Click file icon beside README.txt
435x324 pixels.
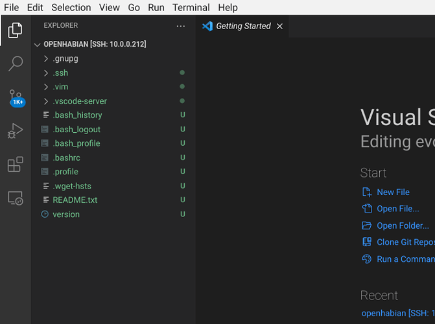pyautogui.click(x=46, y=200)
